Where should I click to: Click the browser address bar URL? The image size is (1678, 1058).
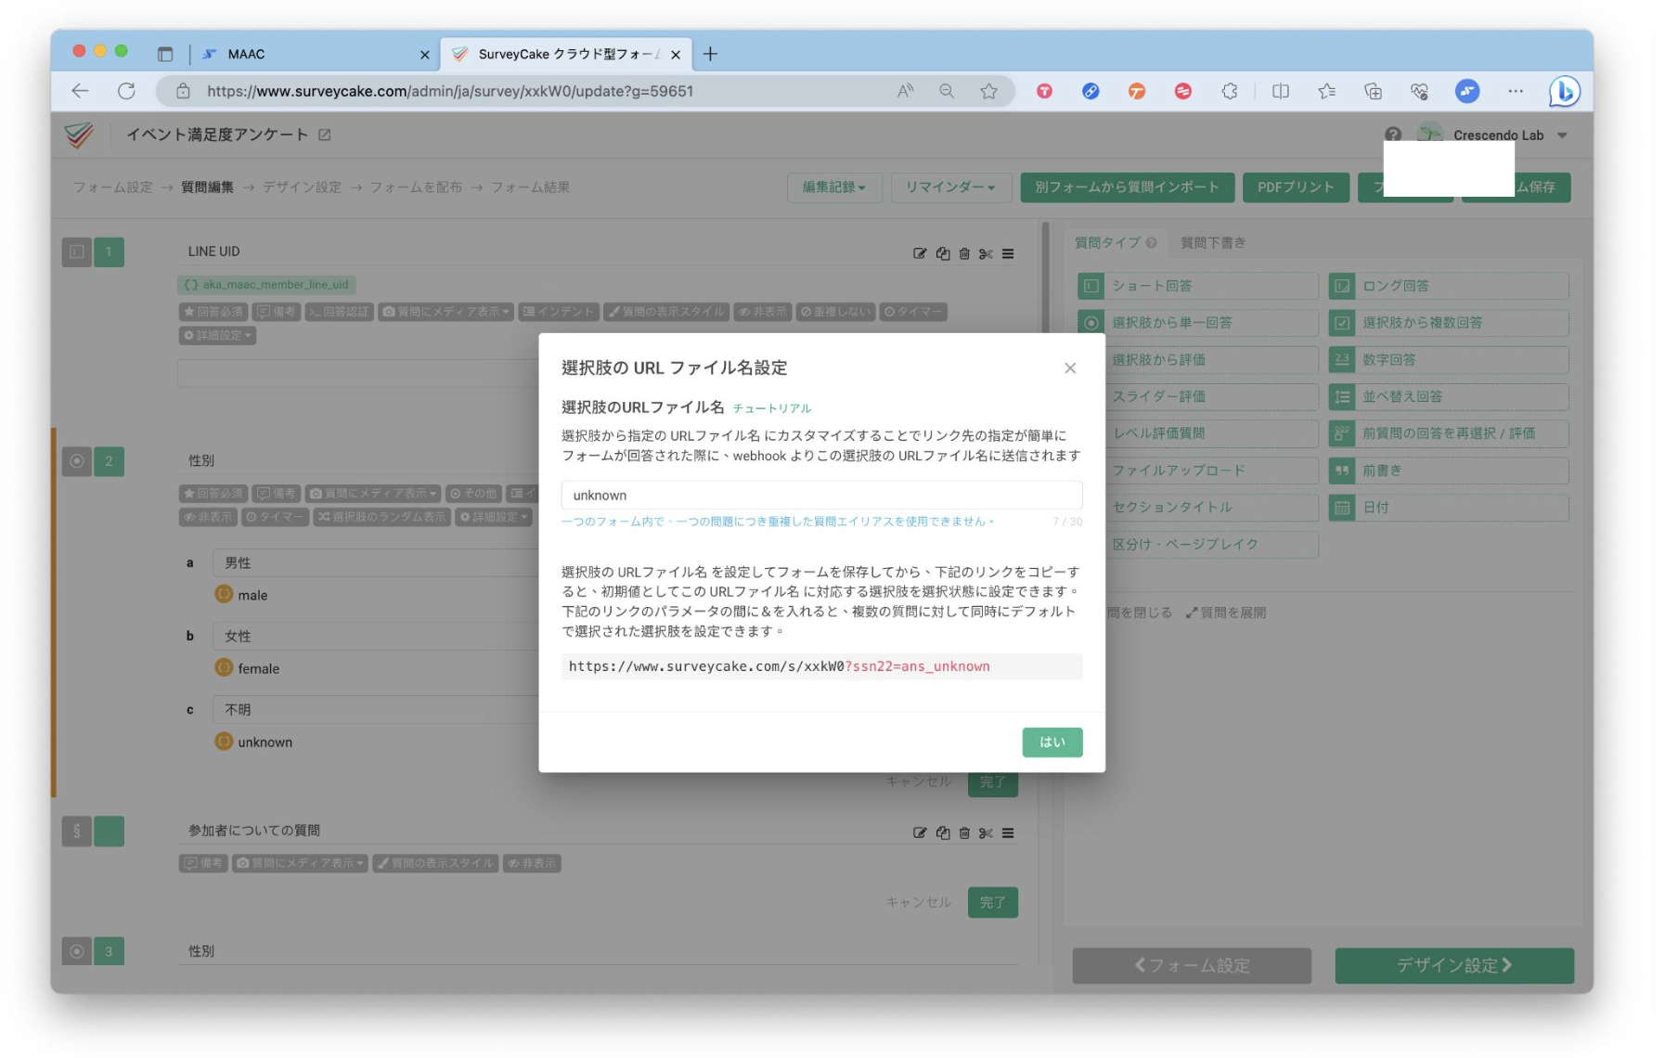pyautogui.click(x=450, y=91)
